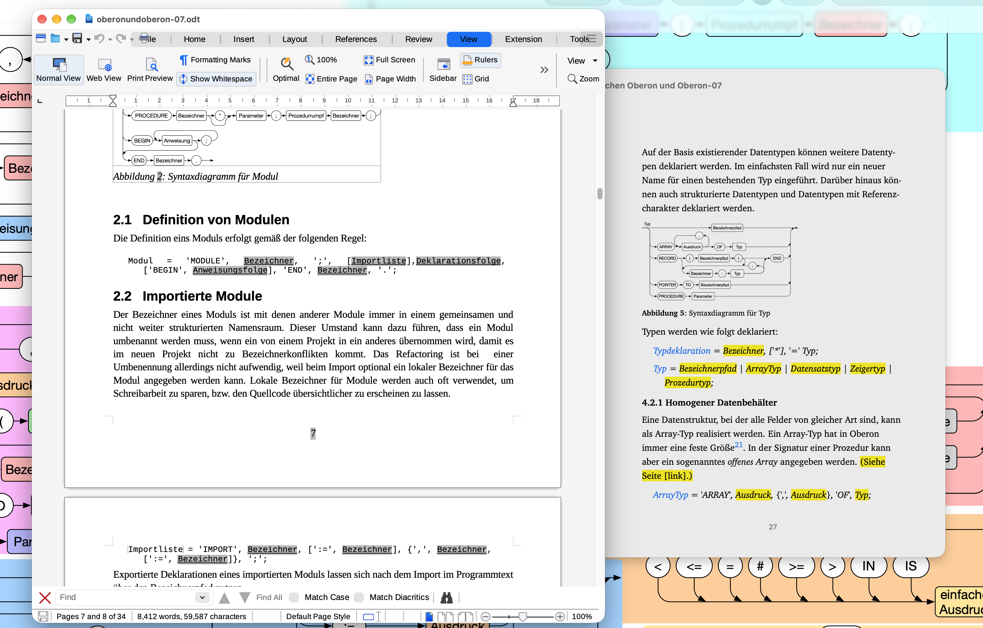Open the hamburger menu at top right
This screenshot has height=628, width=983.
(x=591, y=39)
